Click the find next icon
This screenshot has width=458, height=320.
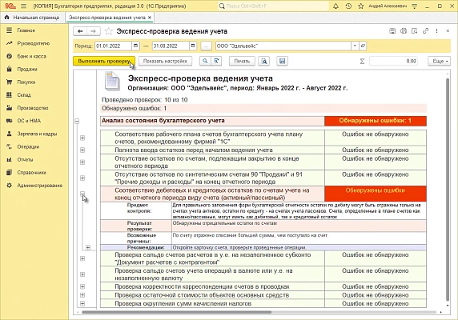pos(216,61)
